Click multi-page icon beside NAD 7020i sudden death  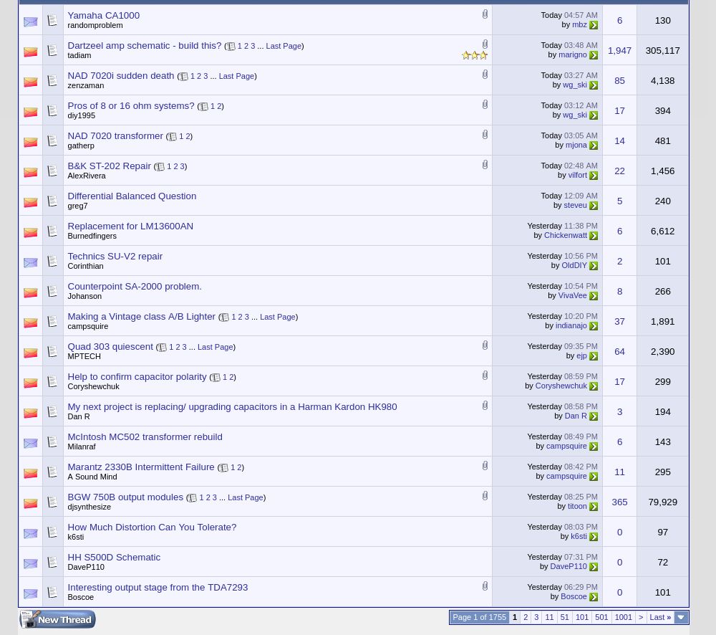click(183, 77)
